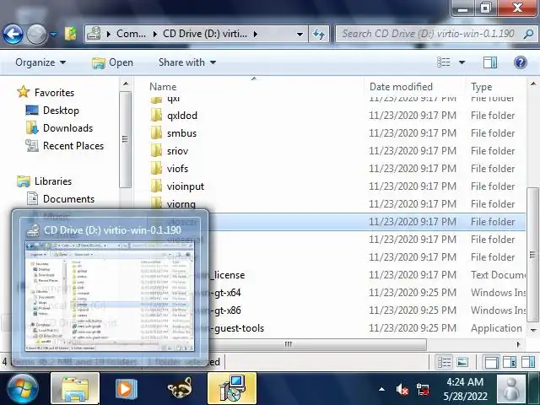Switch to large icons view in status bar
This screenshot has width=540, height=405.
(x=462, y=362)
